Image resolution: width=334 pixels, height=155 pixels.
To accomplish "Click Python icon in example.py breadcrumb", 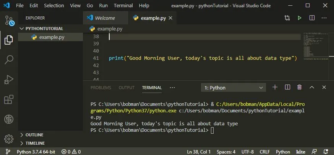I will [92, 29].
